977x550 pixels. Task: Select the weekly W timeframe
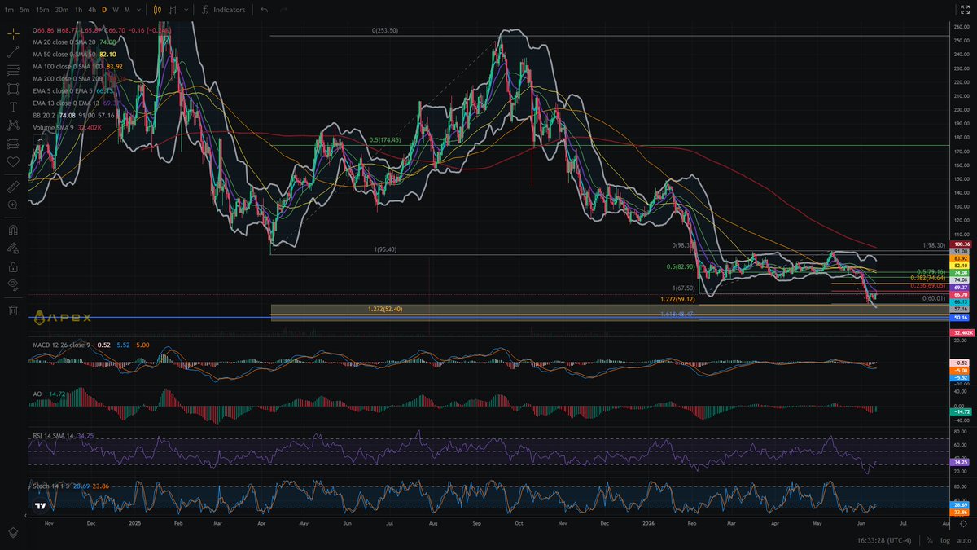(x=116, y=10)
